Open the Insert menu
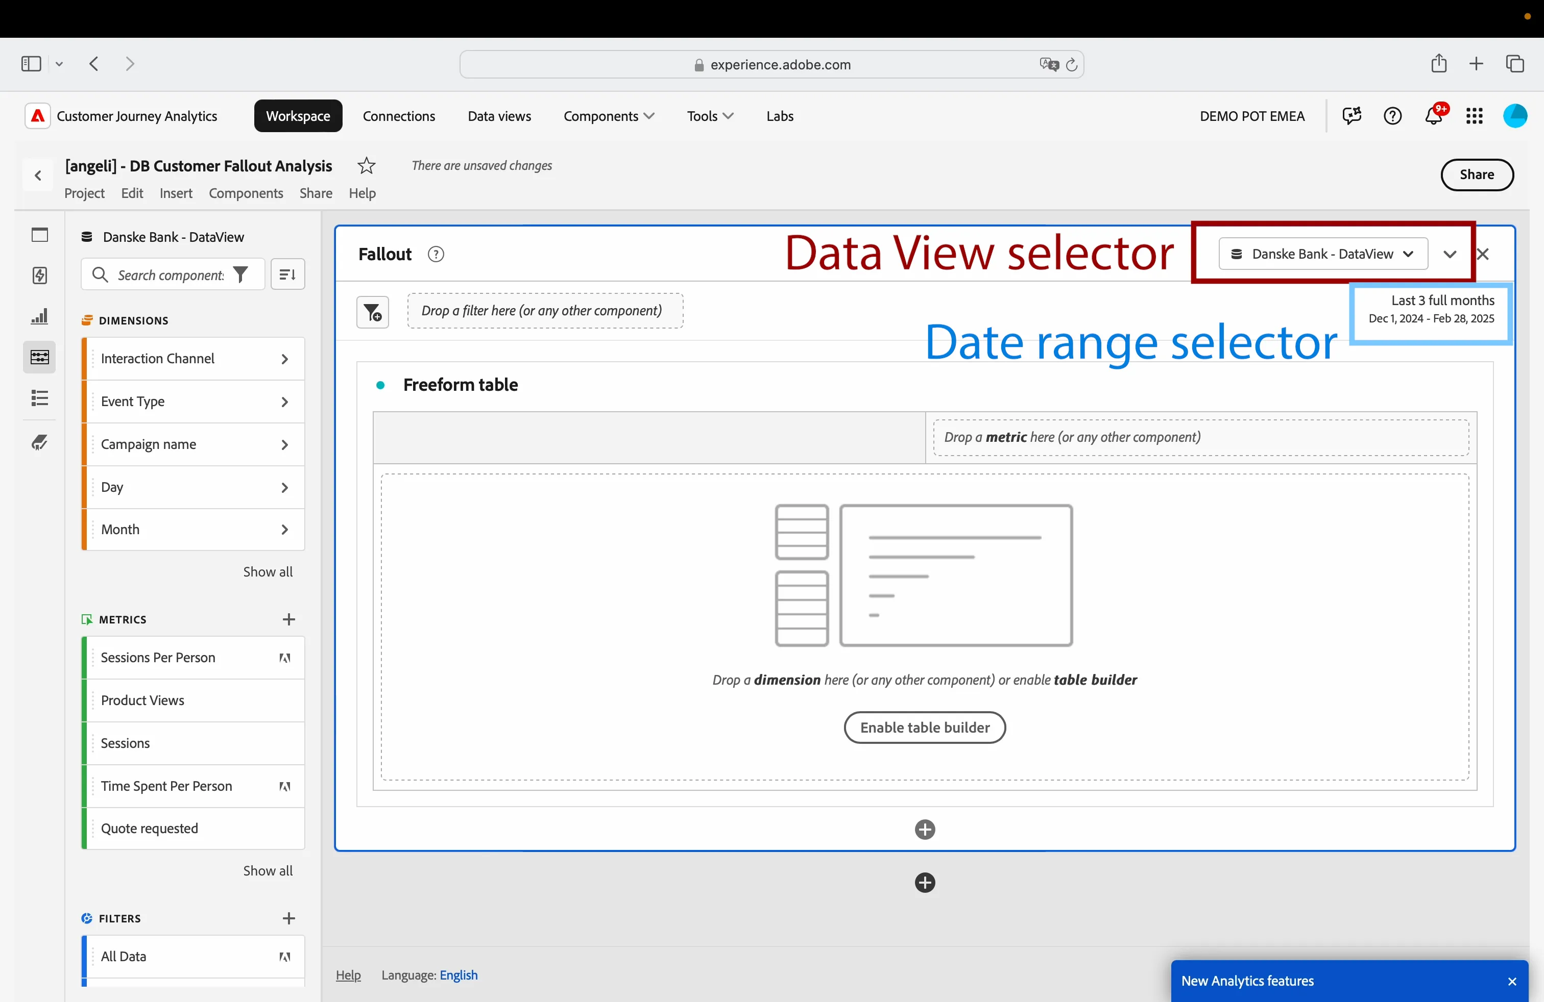 pyautogui.click(x=176, y=193)
